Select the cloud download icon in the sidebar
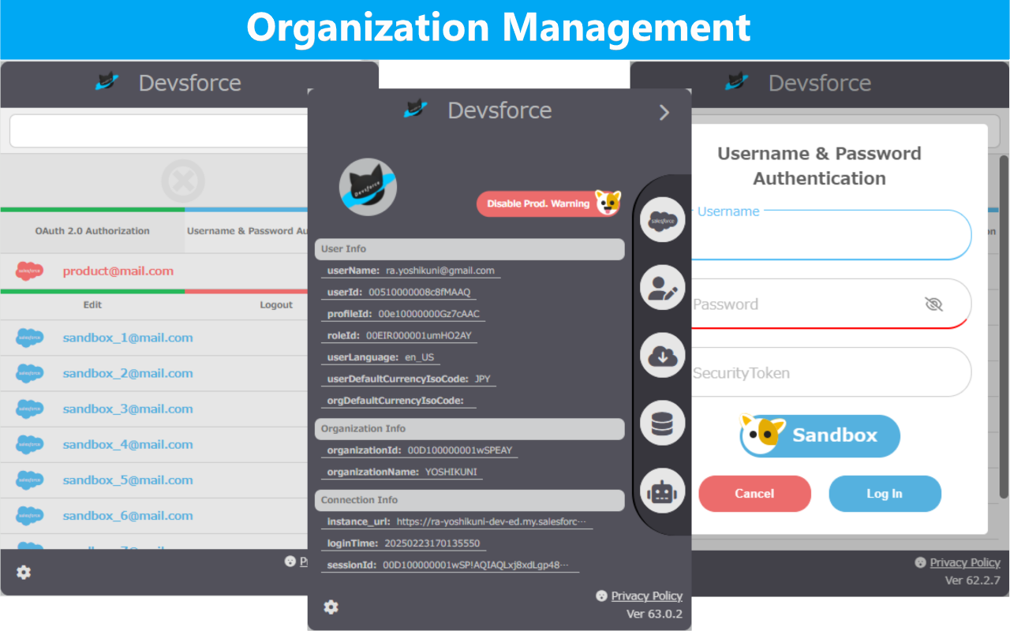This screenshot has height=631, width=1010. 661,355
